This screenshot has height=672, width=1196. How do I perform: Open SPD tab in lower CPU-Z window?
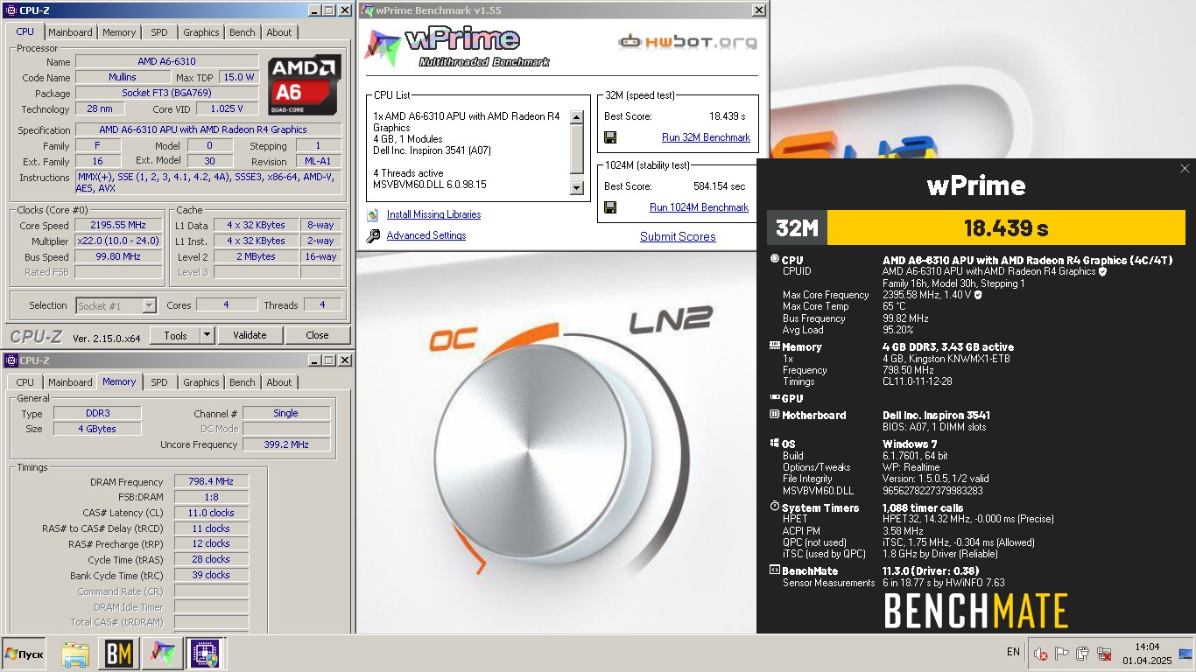(158, 382)
